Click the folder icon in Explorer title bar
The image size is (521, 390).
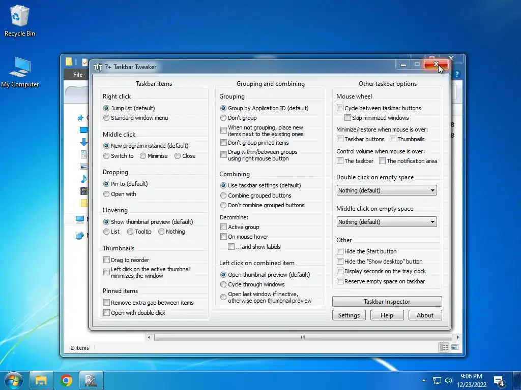[x=69, y=61]
